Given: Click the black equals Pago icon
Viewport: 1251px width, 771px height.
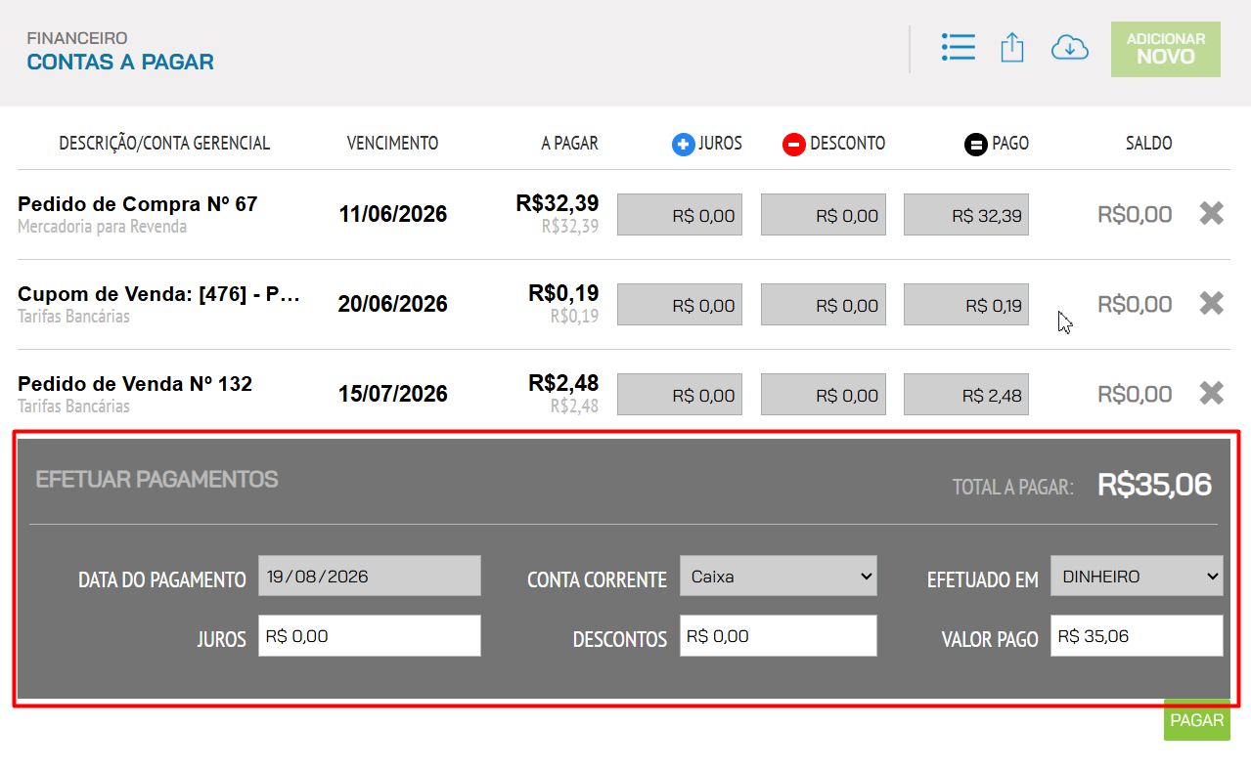Looking at the screenshot, I should [975, 145].
